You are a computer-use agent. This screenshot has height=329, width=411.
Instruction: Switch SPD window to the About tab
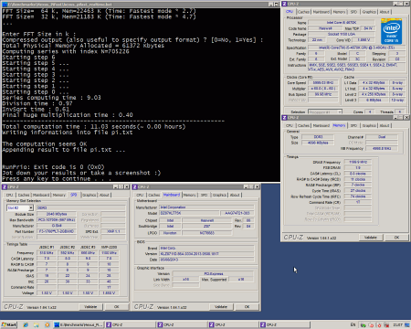coord(104,195)
